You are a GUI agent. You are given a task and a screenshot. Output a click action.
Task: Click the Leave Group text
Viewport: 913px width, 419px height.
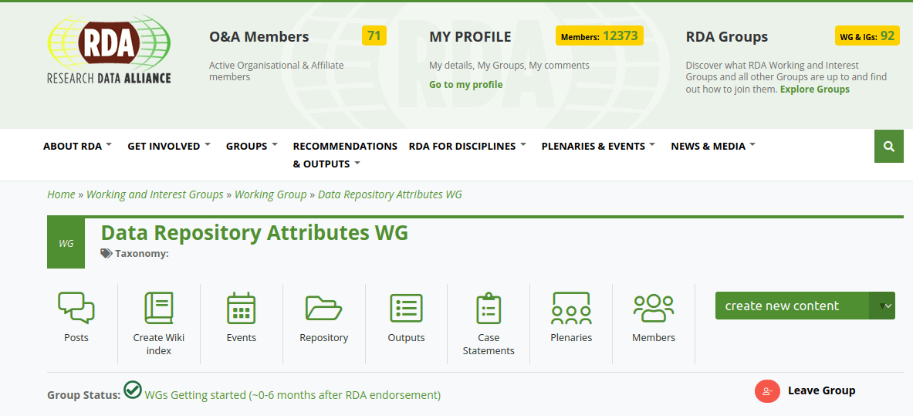coord(822,390)
